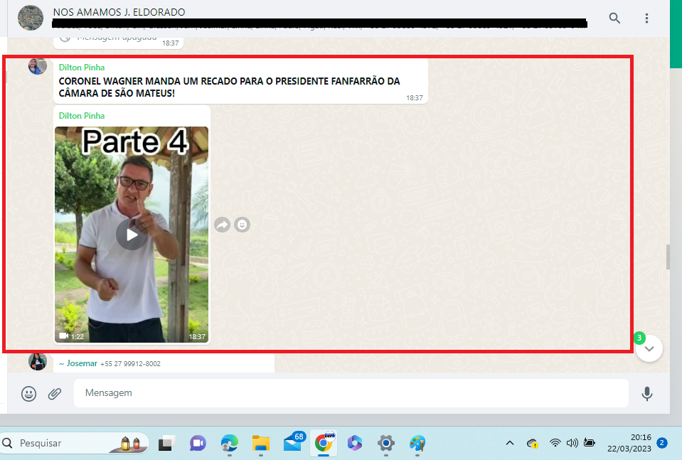Open the phone number +55 27 99912-8002
682x460 pixels.
coord(130,364)
